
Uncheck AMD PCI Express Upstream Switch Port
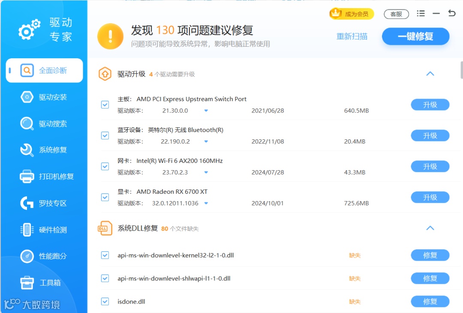(105, 105)
